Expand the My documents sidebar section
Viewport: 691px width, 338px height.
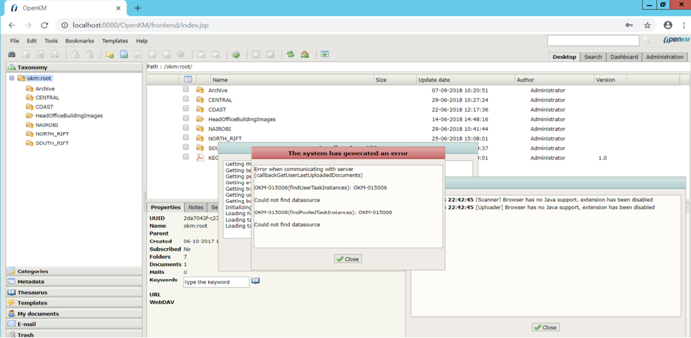coord(38,313)
